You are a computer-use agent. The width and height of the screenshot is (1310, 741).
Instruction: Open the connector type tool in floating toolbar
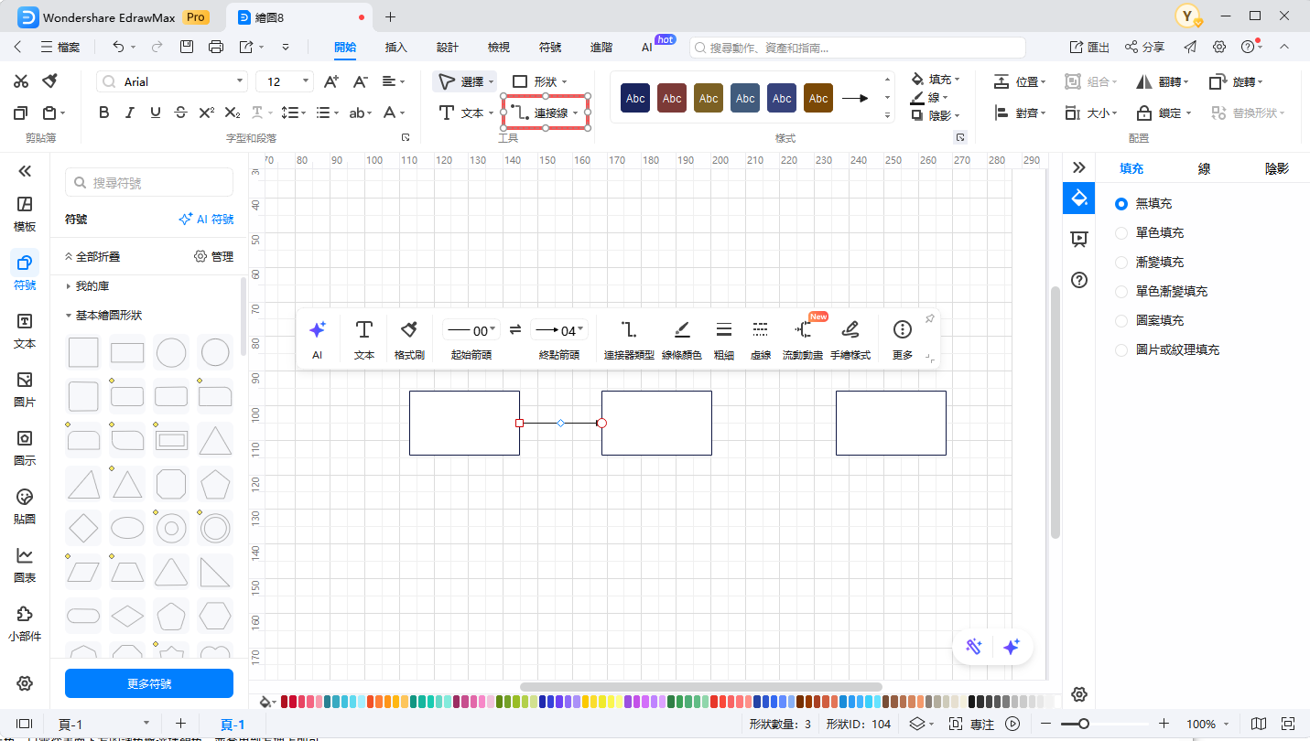click(x=628, y=330)
